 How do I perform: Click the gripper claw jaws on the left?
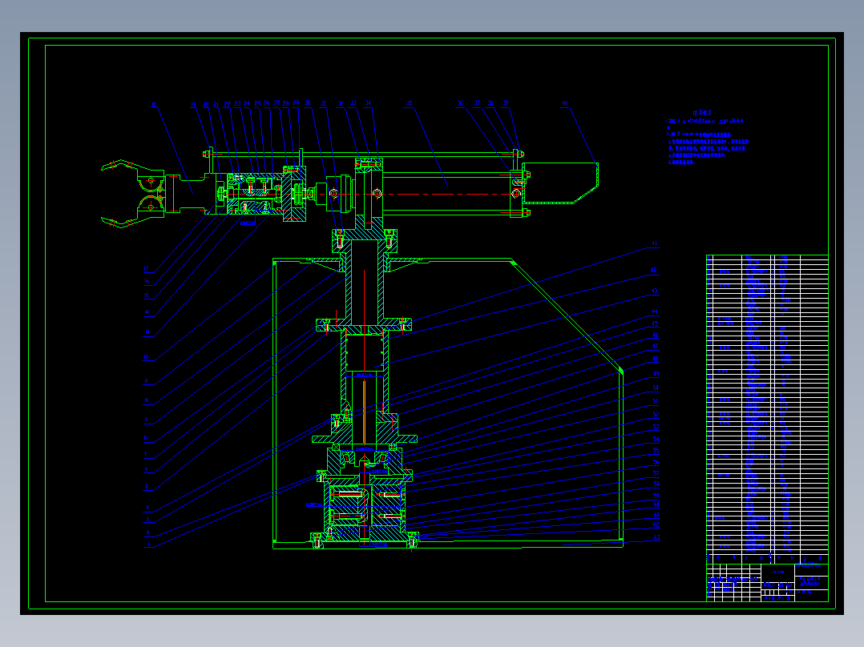tap(133, 193)
